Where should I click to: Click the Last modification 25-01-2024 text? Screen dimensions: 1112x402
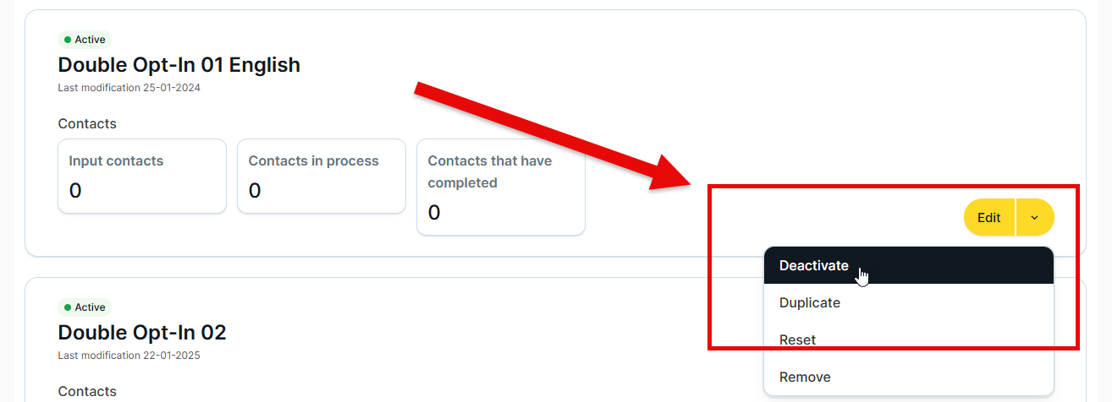pyautogui.click(x=129, y=87)
